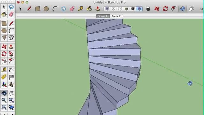
Task: Choose the Rectangle tool in left palette
Action: coord(4,24)
